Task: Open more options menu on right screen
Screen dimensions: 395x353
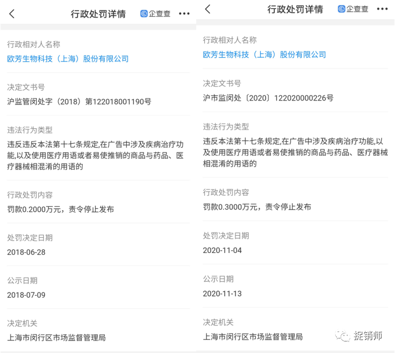Action: tap(382, 9)
